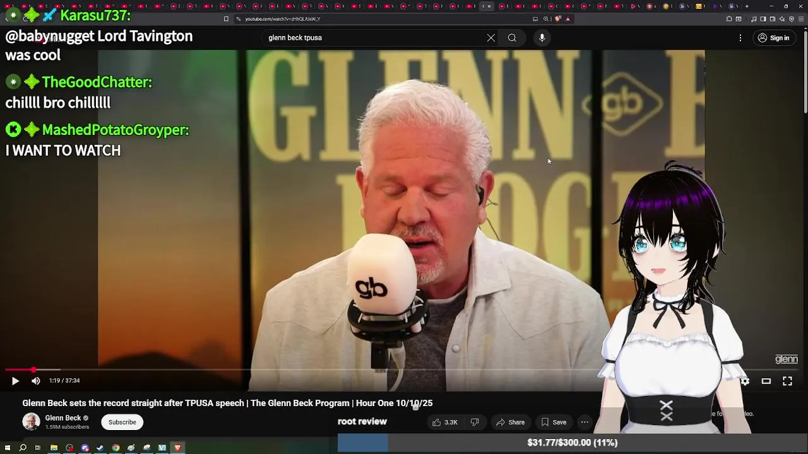
Task: Open Brave VPN shield icon in toolbar
Action: pyautogui.click(x=792, y=19)
